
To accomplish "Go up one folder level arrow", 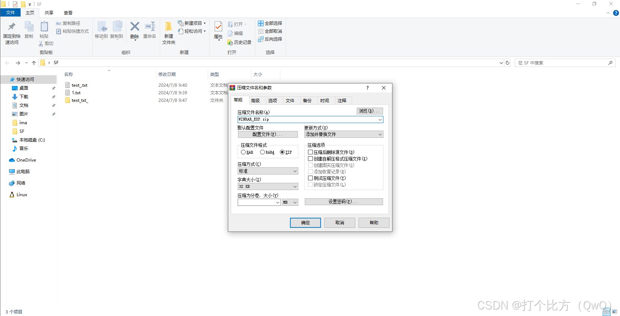I will [34, 63].
